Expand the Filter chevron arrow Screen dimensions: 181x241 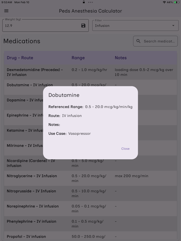tap(173, 26)
